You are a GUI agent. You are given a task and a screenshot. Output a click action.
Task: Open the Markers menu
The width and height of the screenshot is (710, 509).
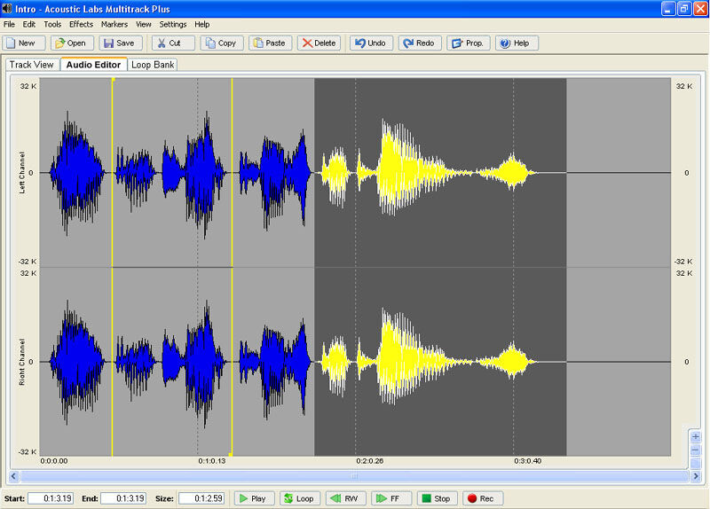coord(114,25)
